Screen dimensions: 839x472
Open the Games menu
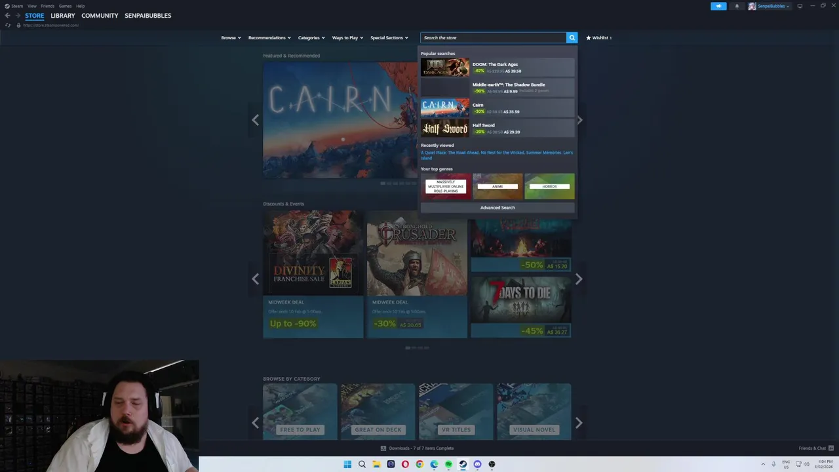(x=65, y=6)
